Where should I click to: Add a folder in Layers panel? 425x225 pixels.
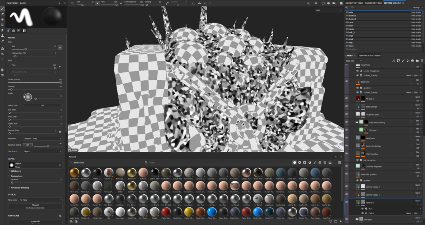pos(417,61)
